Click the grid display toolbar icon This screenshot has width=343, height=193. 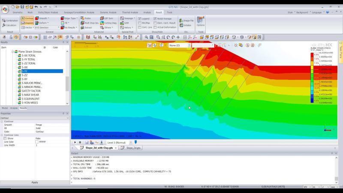pos(45,37)
